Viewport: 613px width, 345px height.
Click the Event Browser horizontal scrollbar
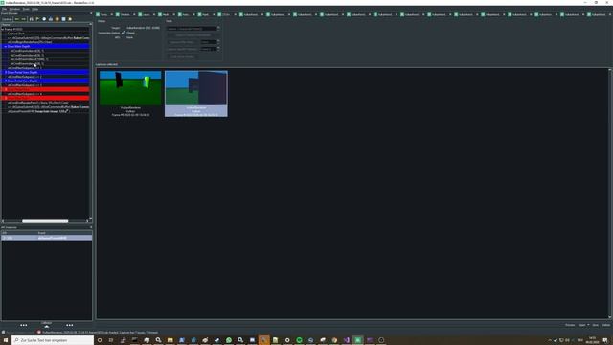pyautogui.click(x=45, y=221)
